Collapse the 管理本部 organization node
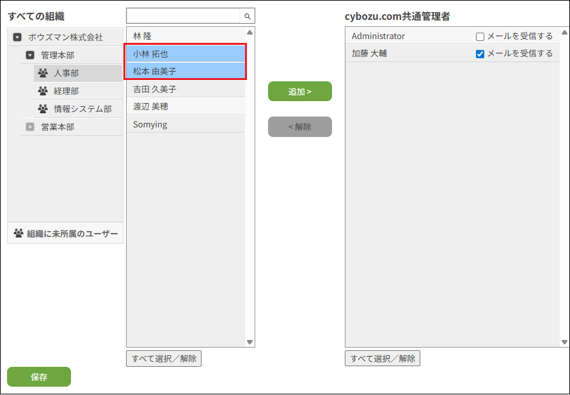The image size is (570, 395). 30,56
